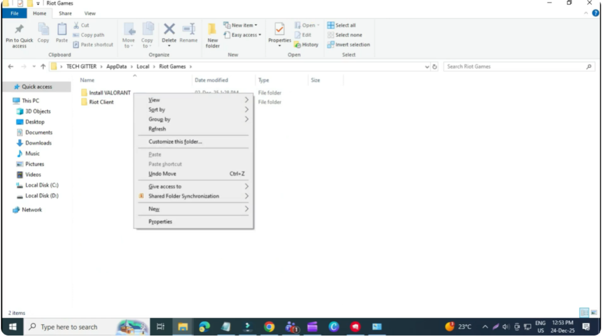Screen dimensions: 602x336
Task: Open 3D Objects in sidebar
Action: pos(38,111)
